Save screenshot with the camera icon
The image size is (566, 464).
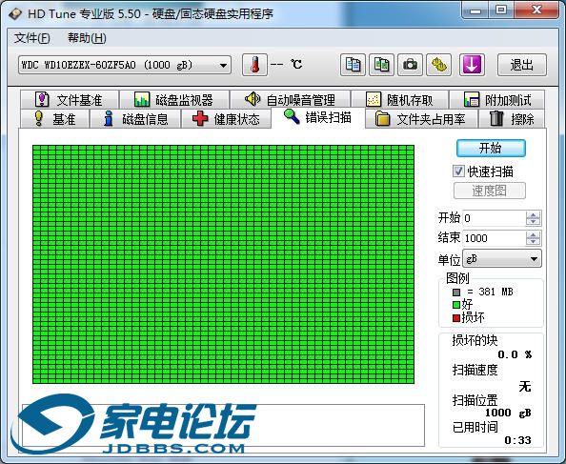410,65
